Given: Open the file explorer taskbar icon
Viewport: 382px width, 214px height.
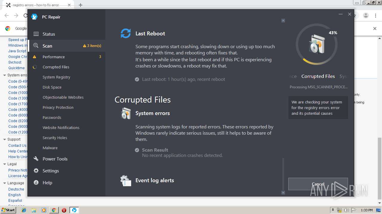Looking at the screenshot, I should coord(34,210).
